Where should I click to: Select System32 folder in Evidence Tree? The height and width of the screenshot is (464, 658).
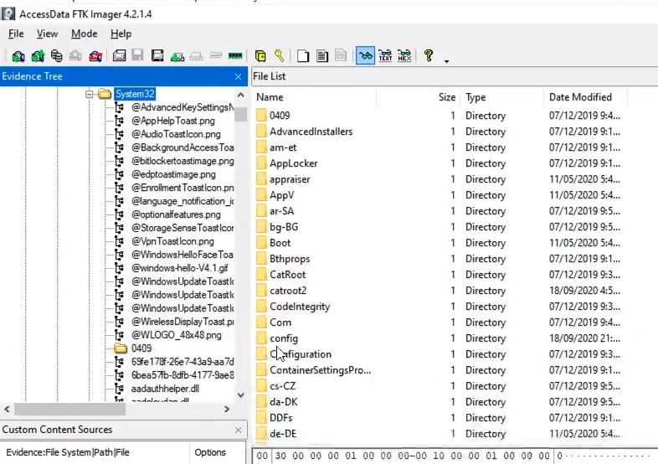[135, 94]
